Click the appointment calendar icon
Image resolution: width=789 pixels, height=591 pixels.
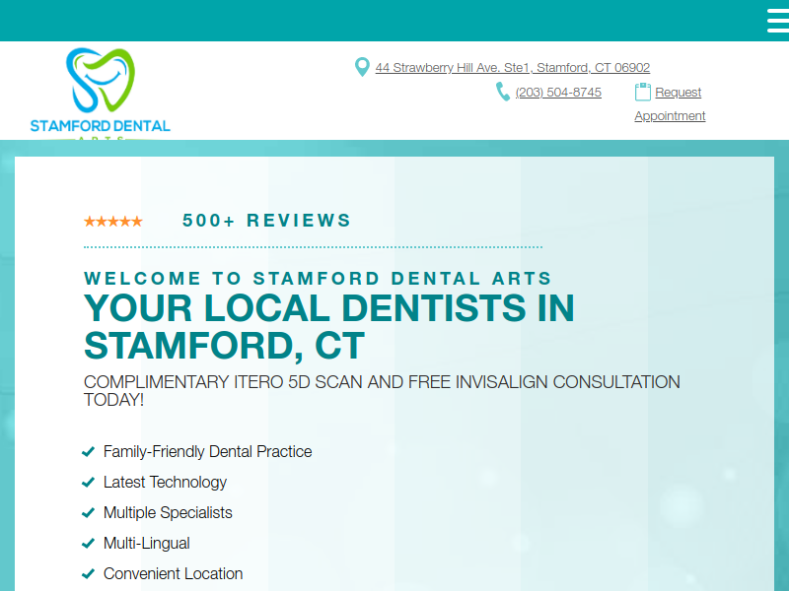pyautogui.click(x=643, y=92)
